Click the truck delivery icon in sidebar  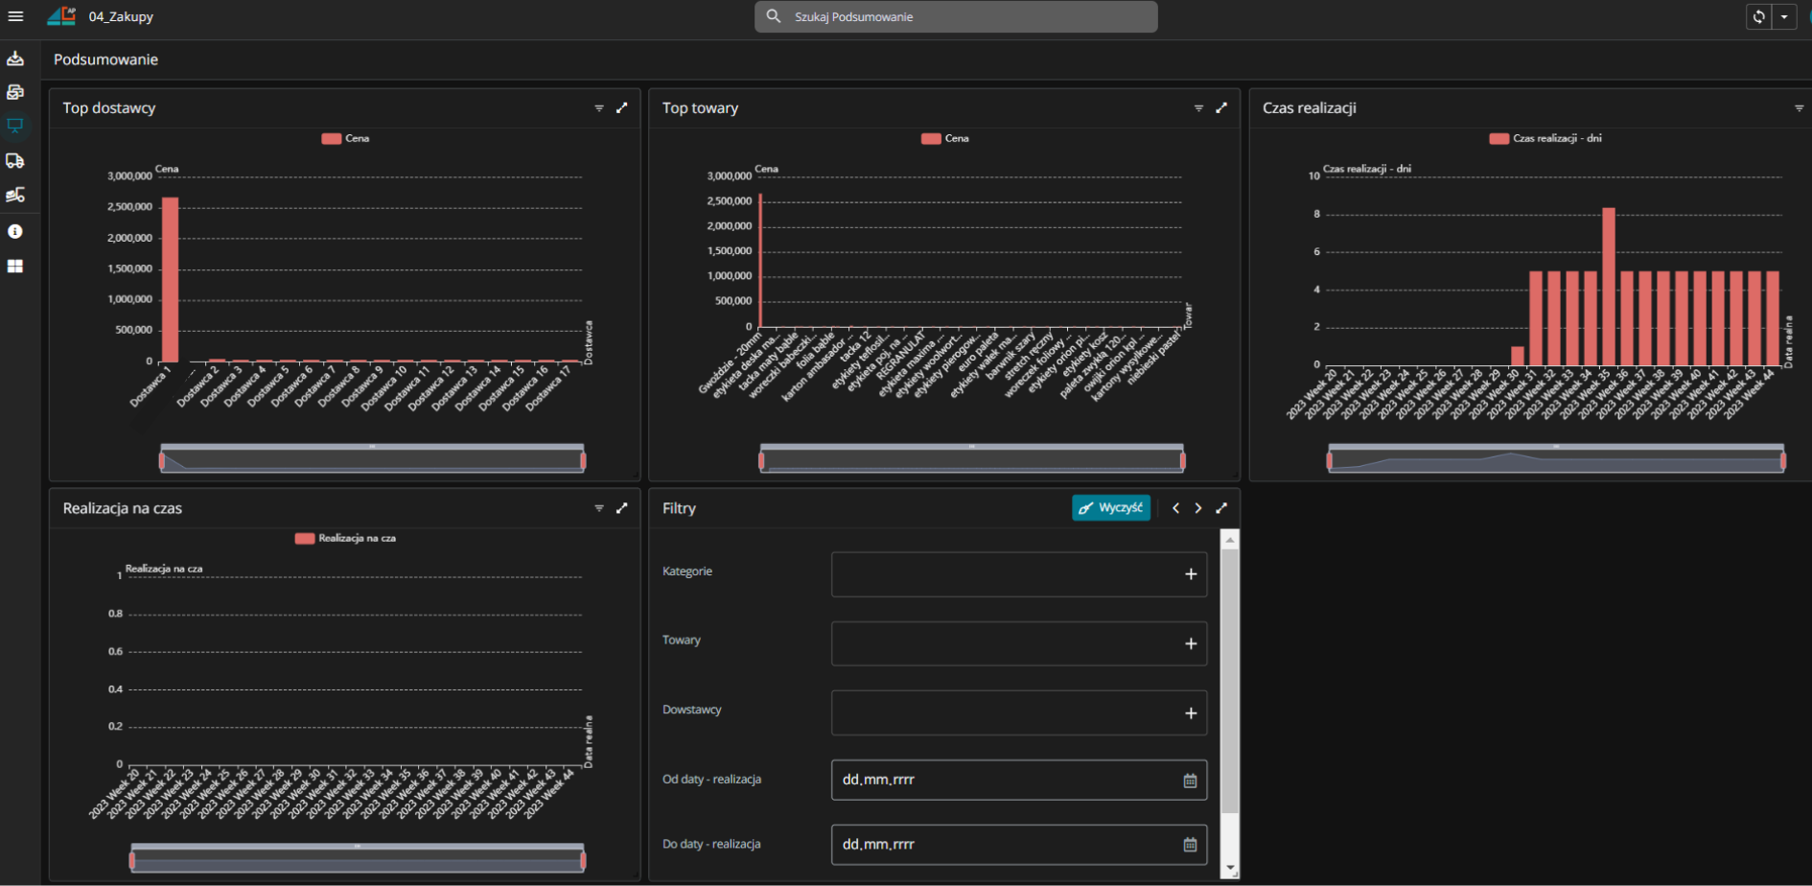[15, 161]
